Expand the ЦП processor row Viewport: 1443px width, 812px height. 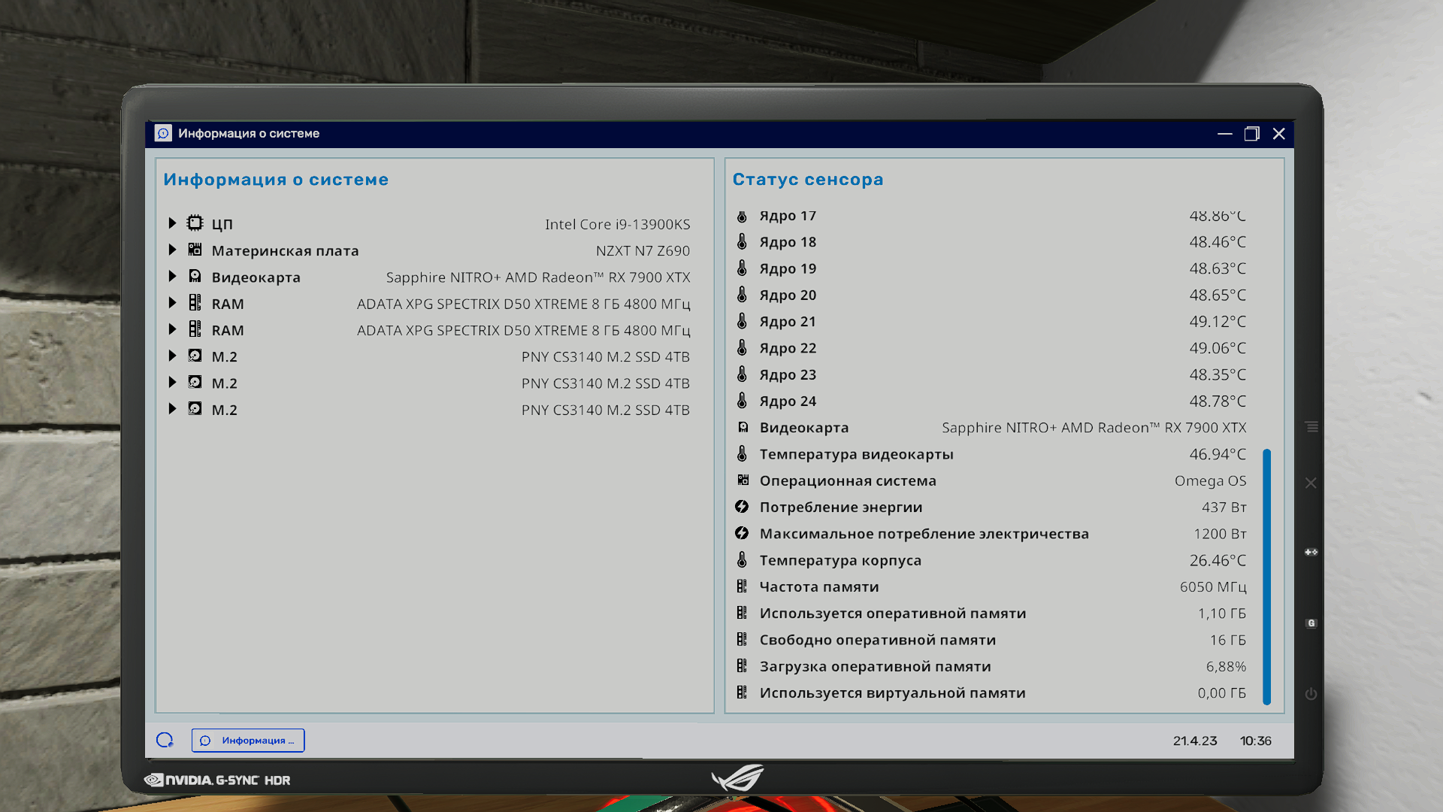172,223
